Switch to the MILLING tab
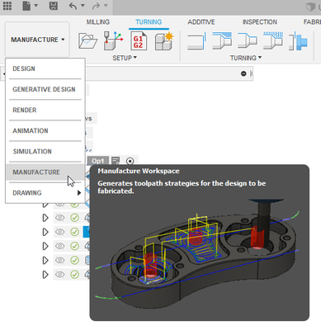Image resolution: width=321 pixels, height=330 pixels. click(x=98, y=22)
